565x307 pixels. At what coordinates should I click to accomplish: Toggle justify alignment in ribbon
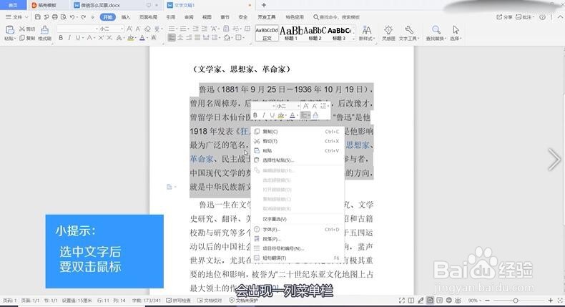pos(197,37)
